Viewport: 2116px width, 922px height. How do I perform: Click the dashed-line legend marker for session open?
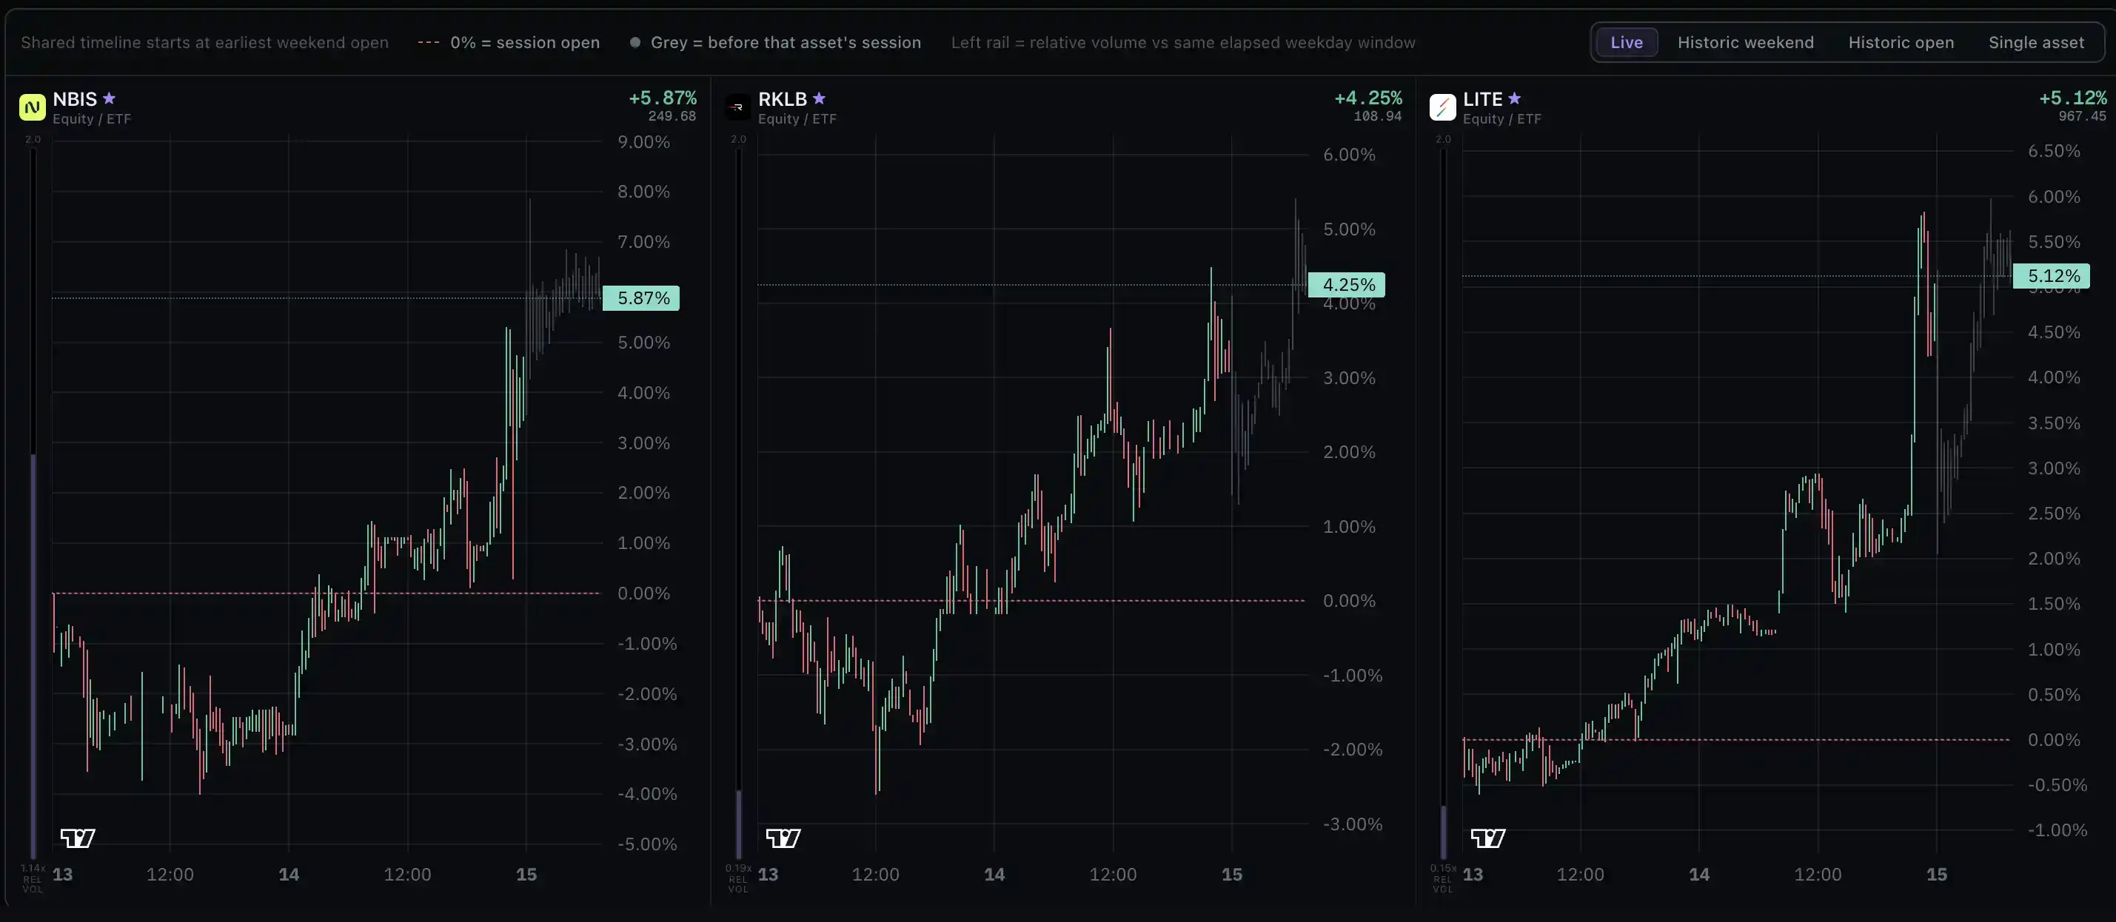click(x=428, y=43)
